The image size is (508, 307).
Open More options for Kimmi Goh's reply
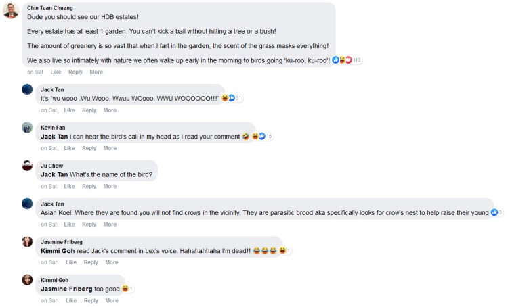[x=110, y=300]
